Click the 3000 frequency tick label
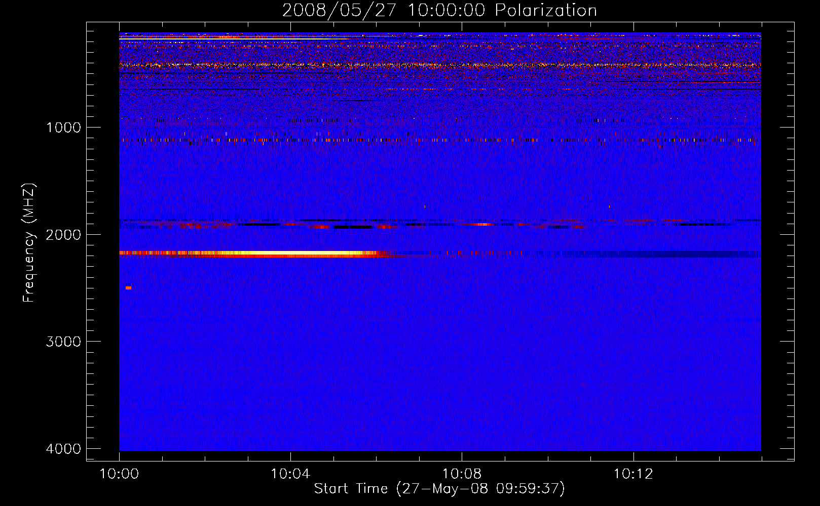820x506 pixels. click(63, 342)
